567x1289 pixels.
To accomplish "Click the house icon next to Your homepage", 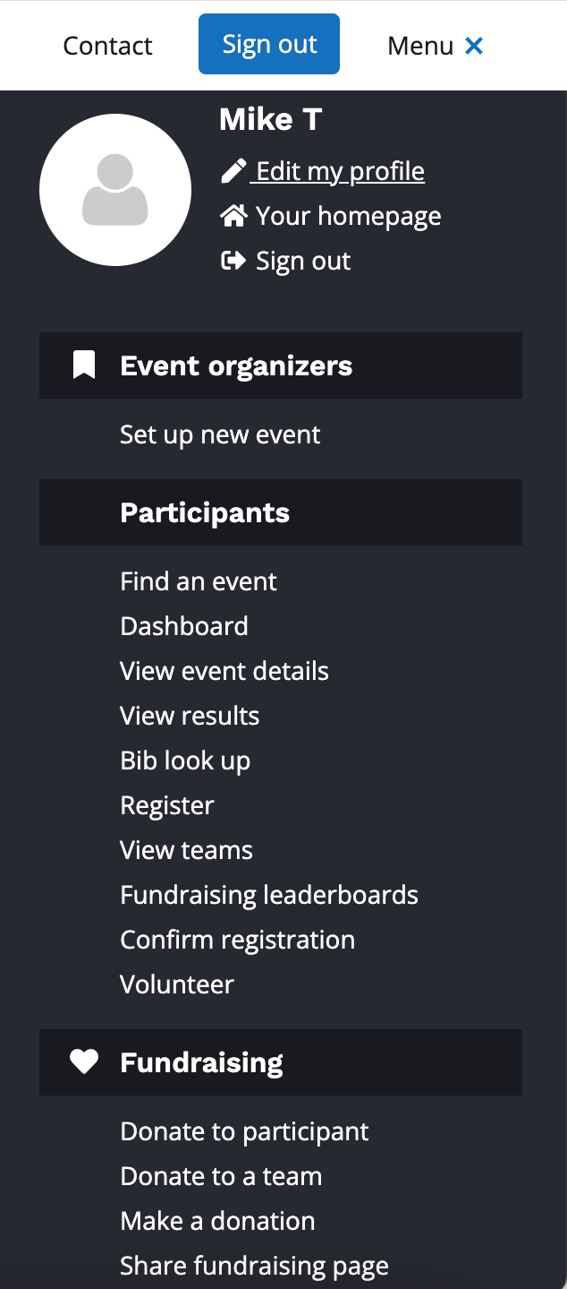I will (233, 216).
